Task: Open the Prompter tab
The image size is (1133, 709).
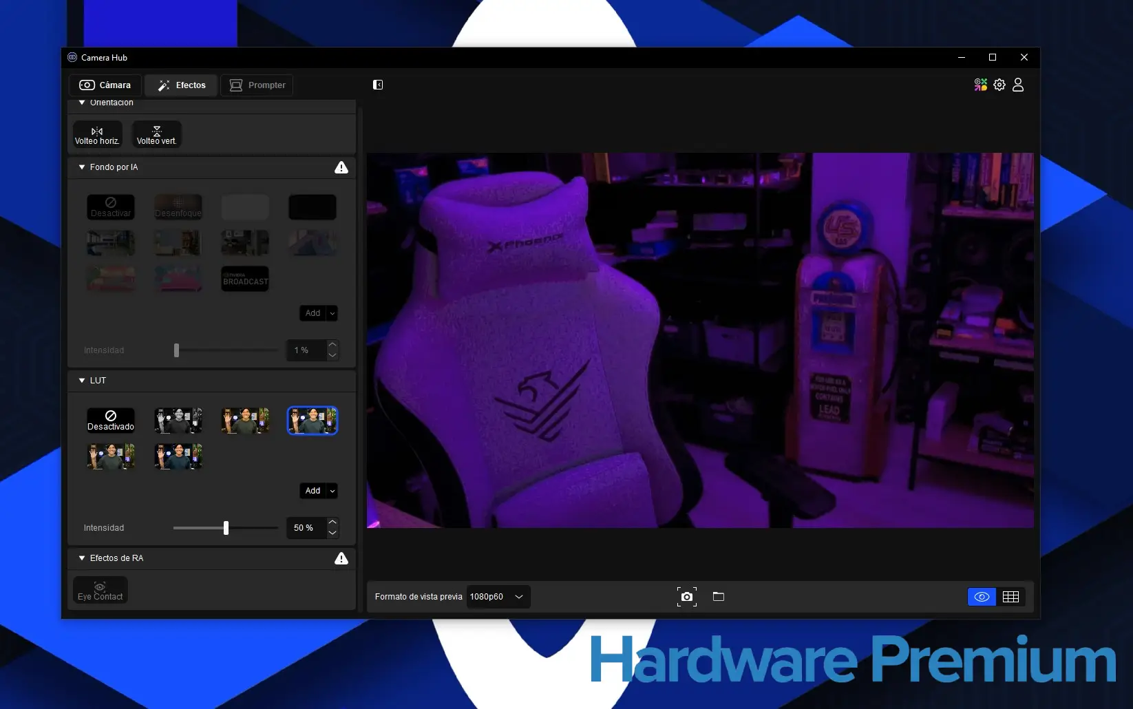Action: (257, 85)
